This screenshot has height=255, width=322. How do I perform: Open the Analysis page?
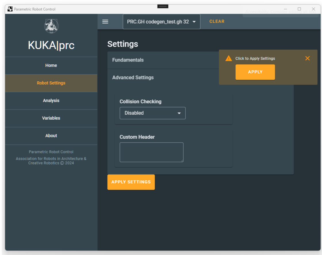coord(51,101)
